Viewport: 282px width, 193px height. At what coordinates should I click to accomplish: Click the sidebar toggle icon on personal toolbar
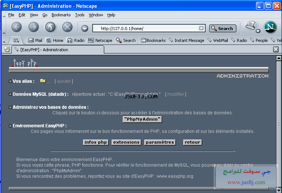(x=16, y=40)
